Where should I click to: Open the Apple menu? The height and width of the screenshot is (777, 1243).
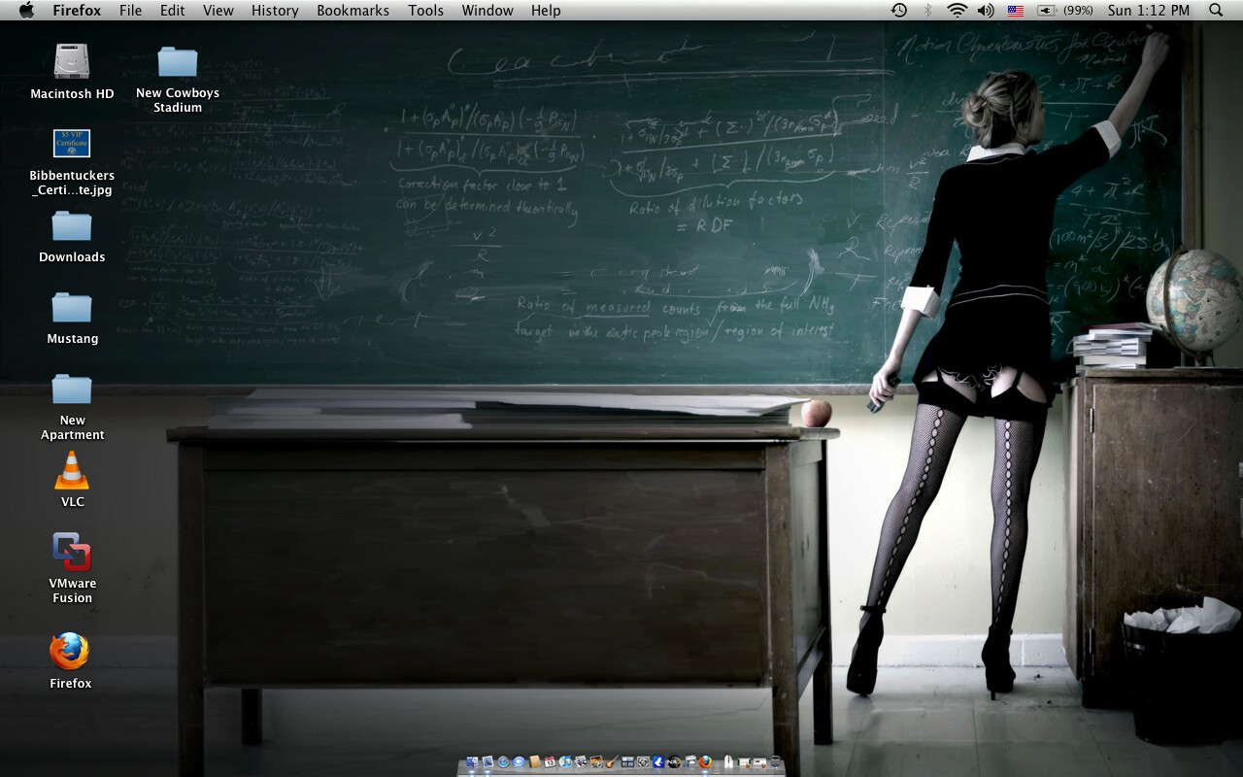pos(26,10)
